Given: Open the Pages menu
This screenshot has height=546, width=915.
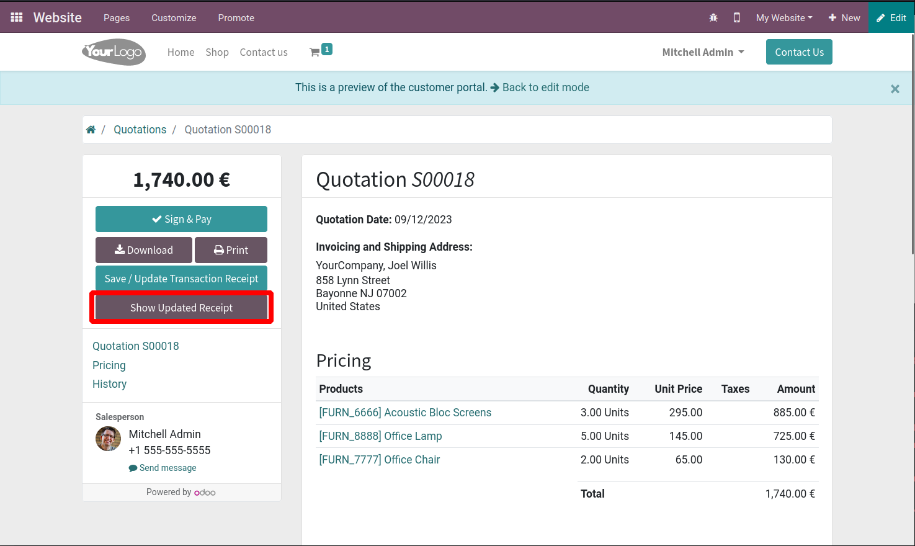Looking at the screenshot, I should click(x=117, y=18).
